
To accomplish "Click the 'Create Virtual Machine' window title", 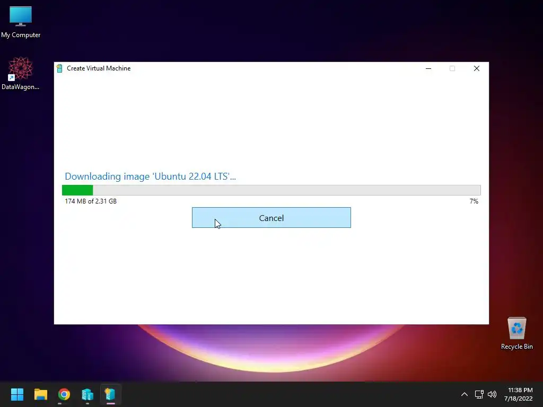I will pos(99,68).
